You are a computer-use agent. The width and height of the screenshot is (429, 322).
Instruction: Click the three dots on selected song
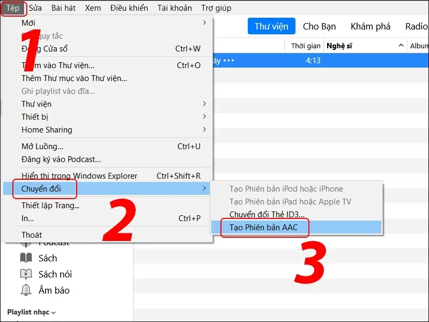[229, 61]
